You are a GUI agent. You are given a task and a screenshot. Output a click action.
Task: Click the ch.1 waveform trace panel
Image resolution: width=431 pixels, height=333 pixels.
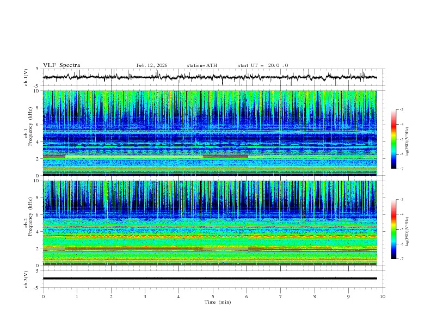212,77
